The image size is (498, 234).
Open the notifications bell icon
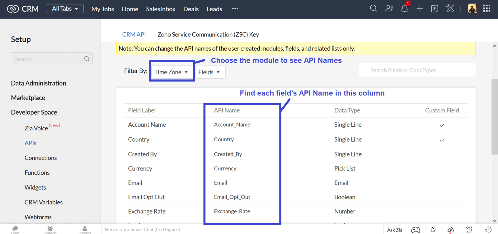pos(405,9)
